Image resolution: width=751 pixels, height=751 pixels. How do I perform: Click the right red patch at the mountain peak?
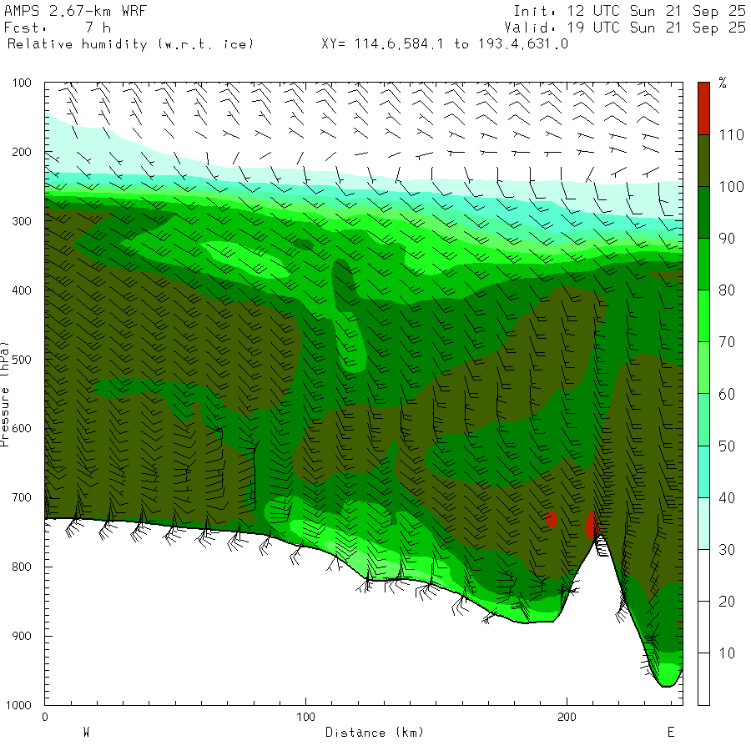click(592, 526)
